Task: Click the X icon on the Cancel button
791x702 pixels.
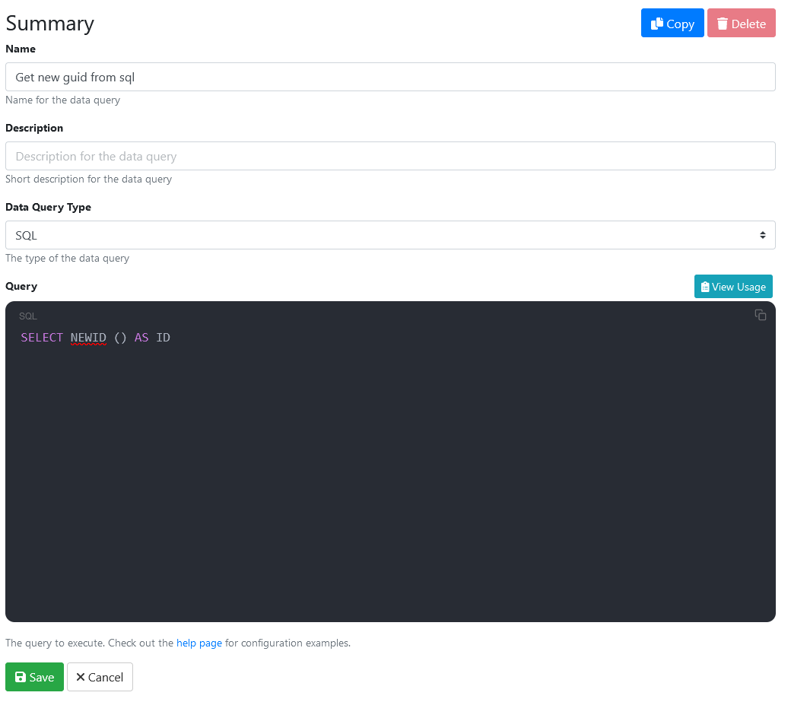Action: coord(80,677)
